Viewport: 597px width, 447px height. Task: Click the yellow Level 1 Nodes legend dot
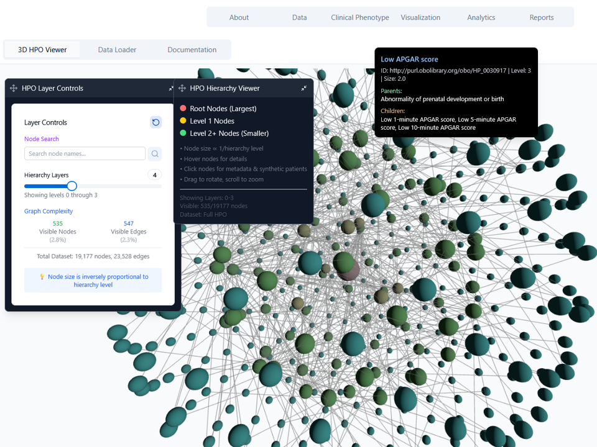(x=183, y=121)
